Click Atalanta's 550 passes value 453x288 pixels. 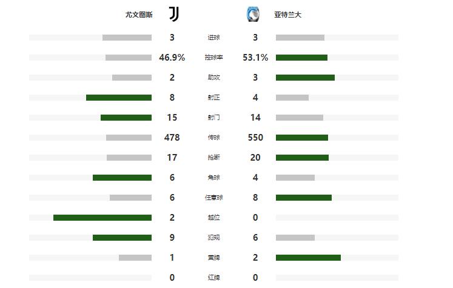(255, 138)
